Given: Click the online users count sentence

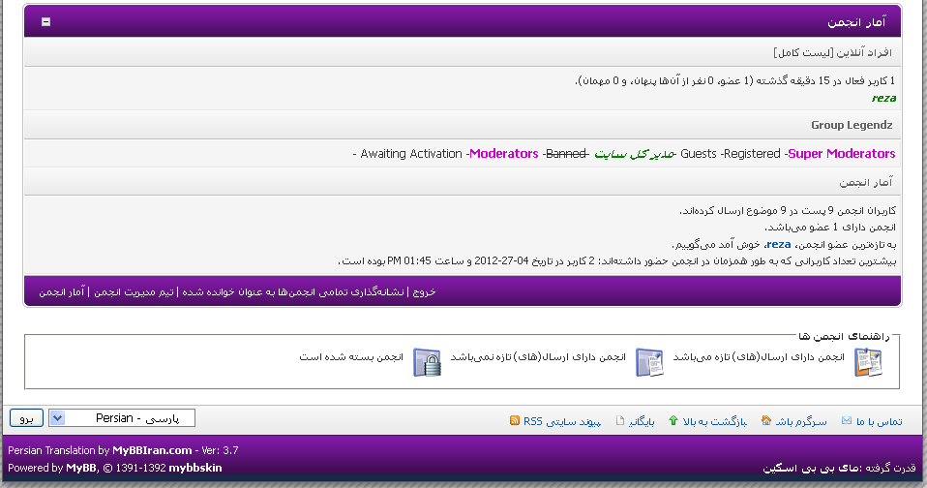Looking at the screenshot, I should click(x=735, y=81).
